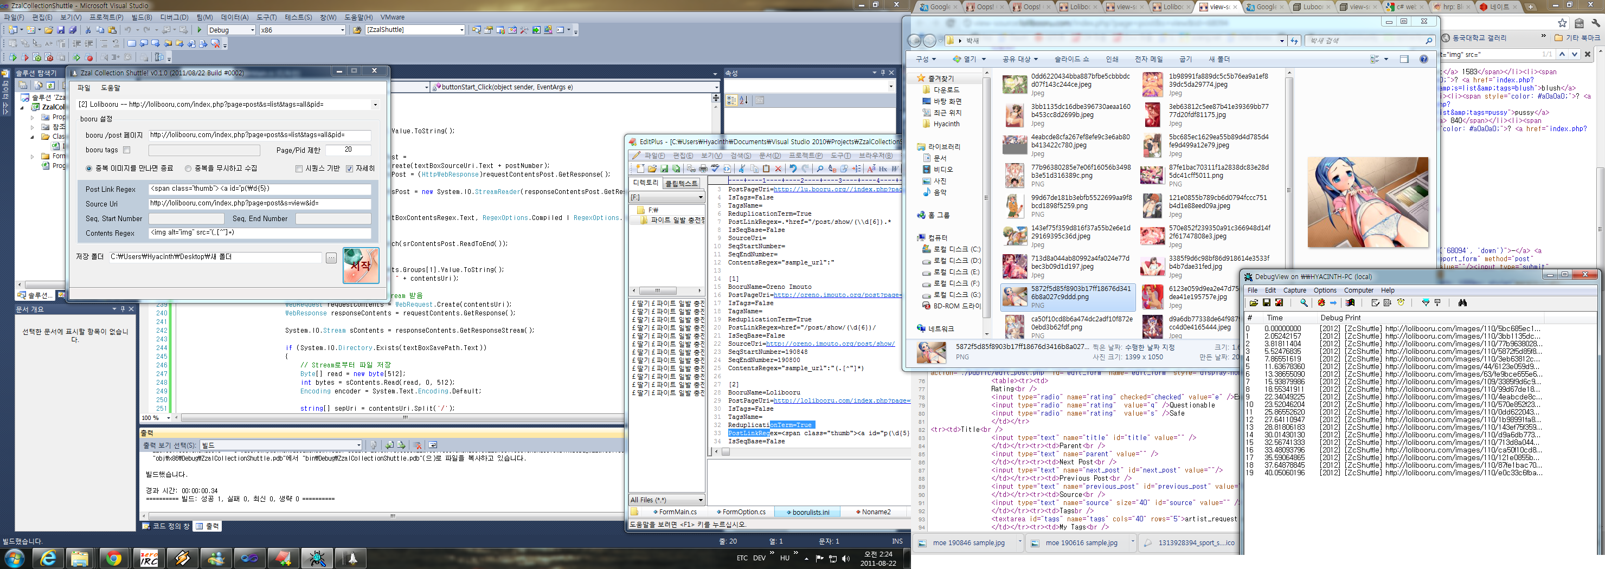Toggle the booru tags checkbox
The image size is (1605, 569).
coord(126,150)
